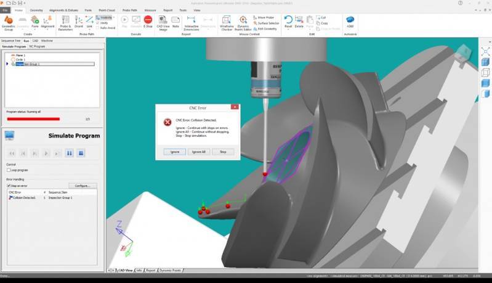Enable the Loop program checkbox
492x283 pixels.
[9, 170]
